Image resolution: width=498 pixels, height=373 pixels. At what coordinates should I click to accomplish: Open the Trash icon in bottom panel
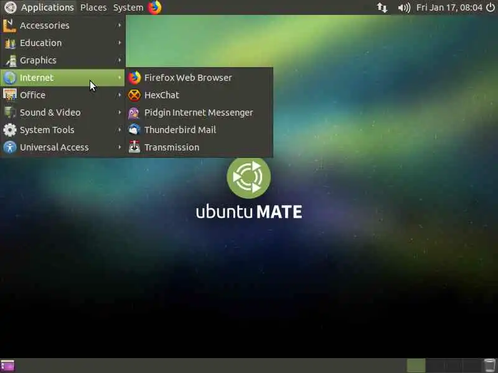click(489, 366)
